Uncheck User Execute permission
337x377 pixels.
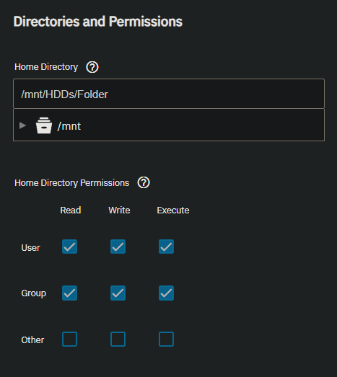(x=166, y=247)
